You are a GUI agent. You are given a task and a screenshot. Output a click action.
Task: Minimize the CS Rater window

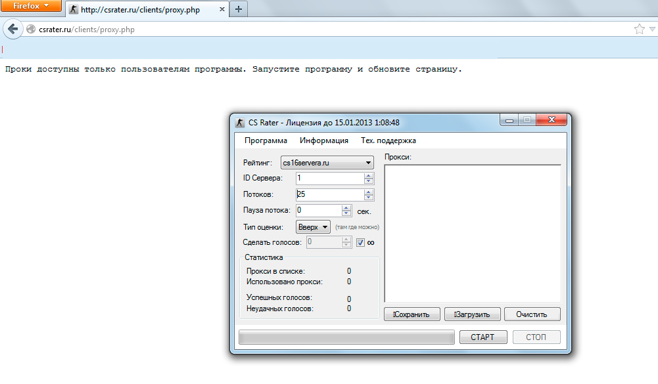(509, 120)
